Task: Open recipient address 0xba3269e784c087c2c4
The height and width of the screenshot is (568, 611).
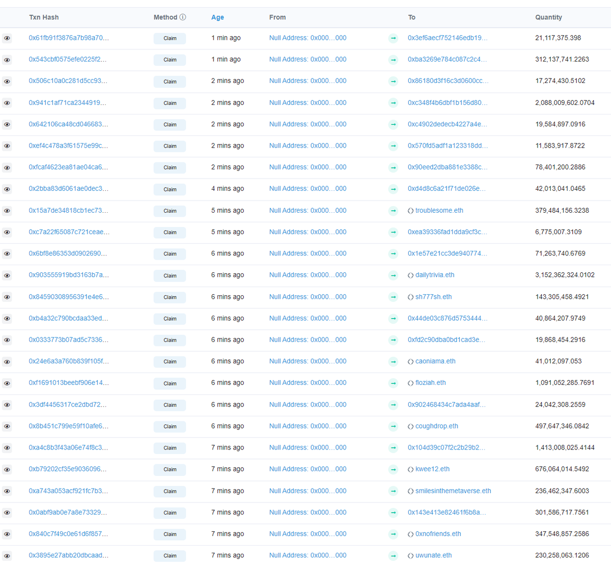Action: point(447,59)
